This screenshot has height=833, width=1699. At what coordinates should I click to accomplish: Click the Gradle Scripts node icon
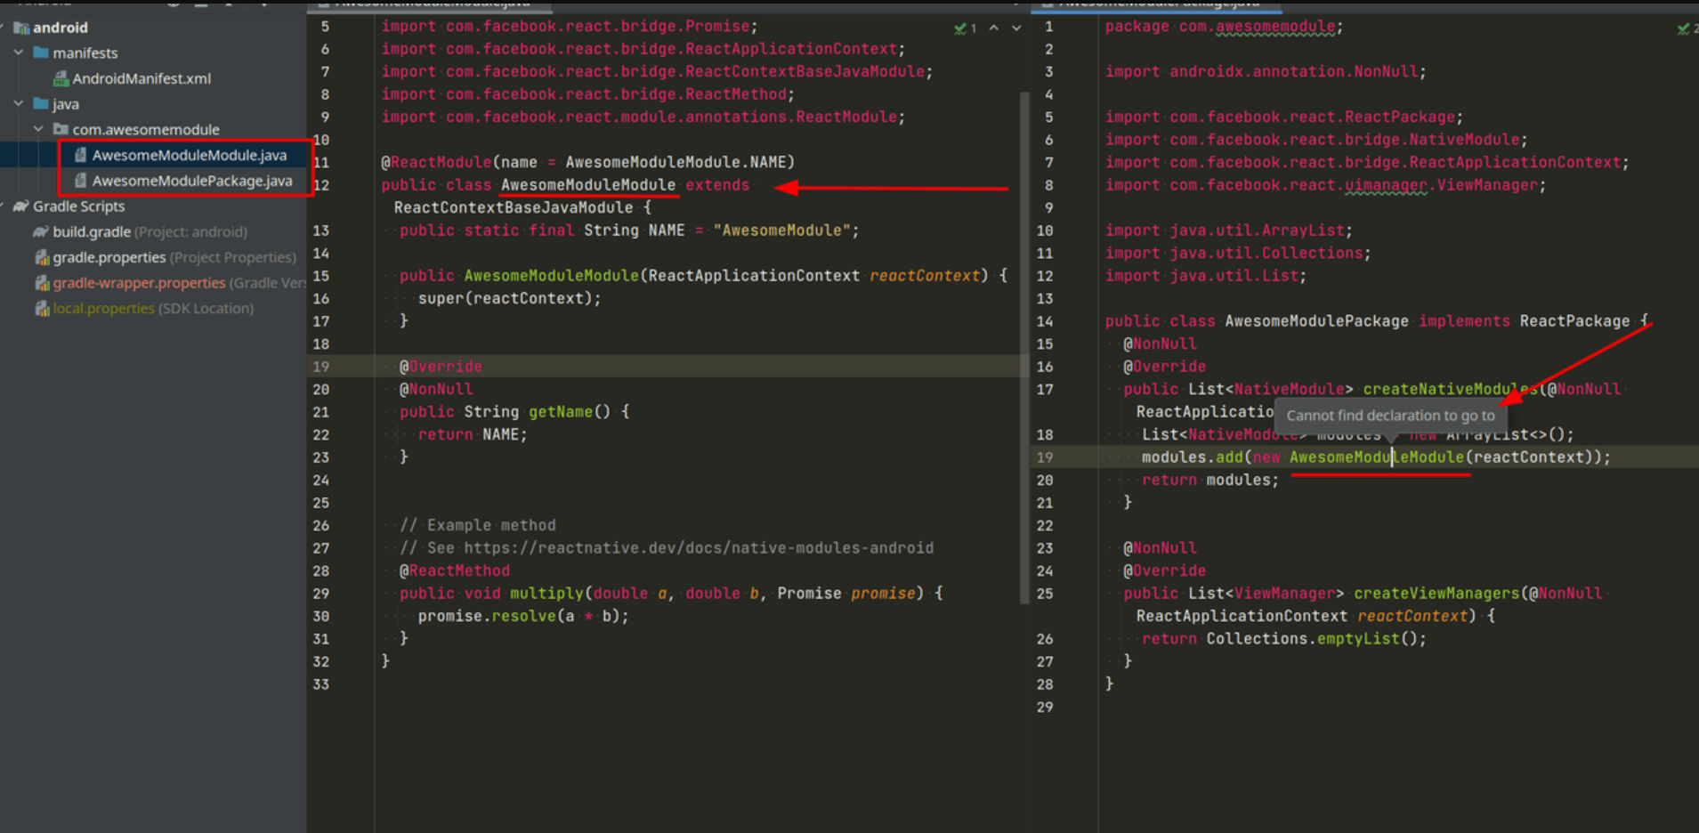22,206
